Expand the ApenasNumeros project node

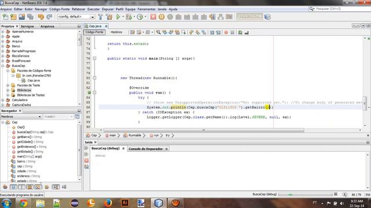2,32
